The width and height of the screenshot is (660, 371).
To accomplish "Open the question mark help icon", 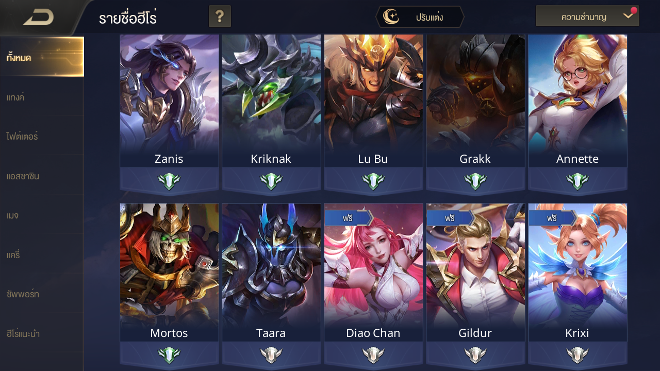I will click(x=220, y=16).
